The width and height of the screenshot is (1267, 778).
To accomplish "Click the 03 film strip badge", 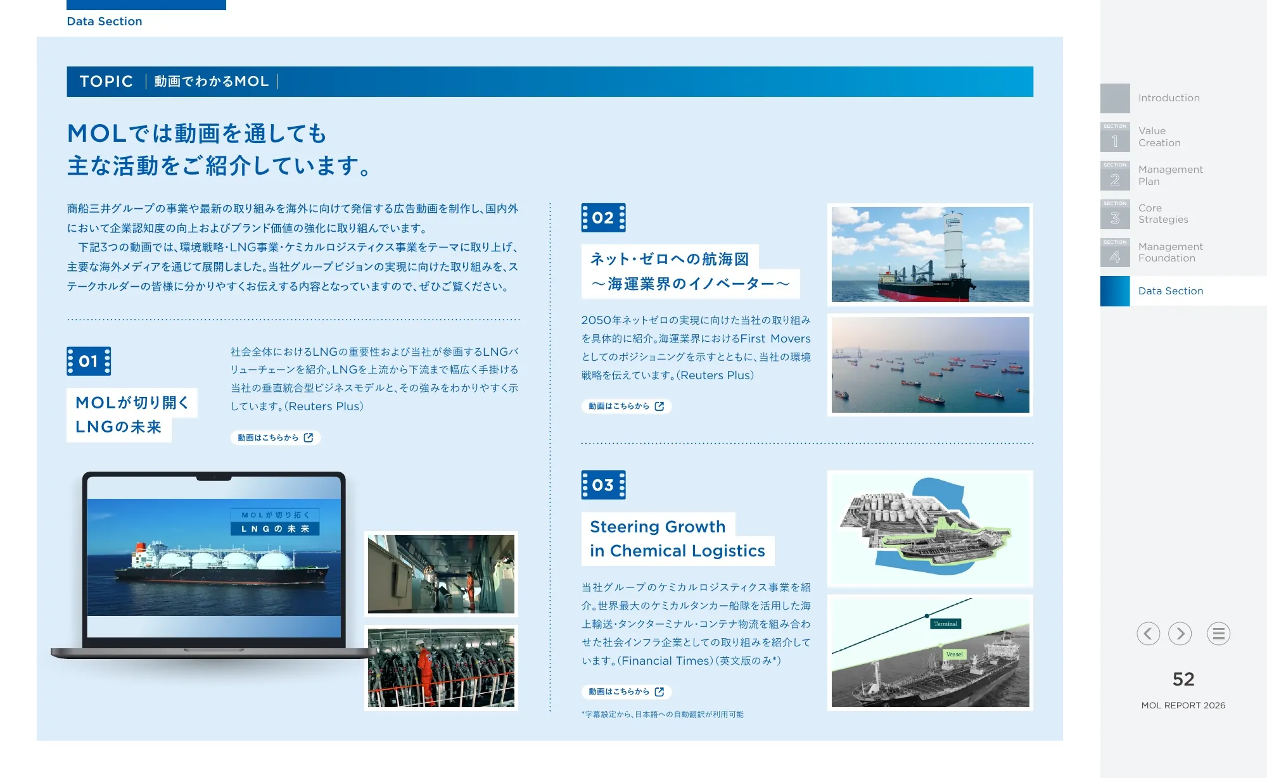I will pos(603,485).
